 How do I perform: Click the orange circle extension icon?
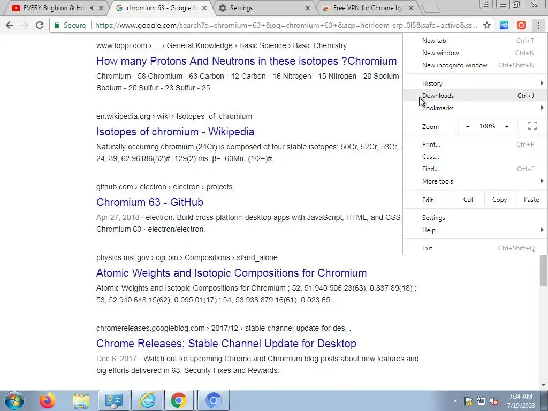click(x=521, y=25)
